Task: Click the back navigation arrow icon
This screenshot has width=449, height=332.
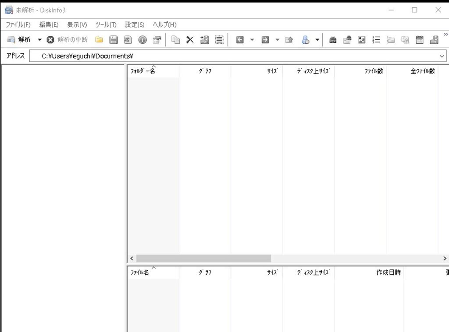Action: [240, 40]
